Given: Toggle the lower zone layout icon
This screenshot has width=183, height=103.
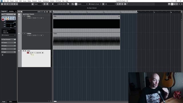Looking at the screenshot, I should click(174, 4).
